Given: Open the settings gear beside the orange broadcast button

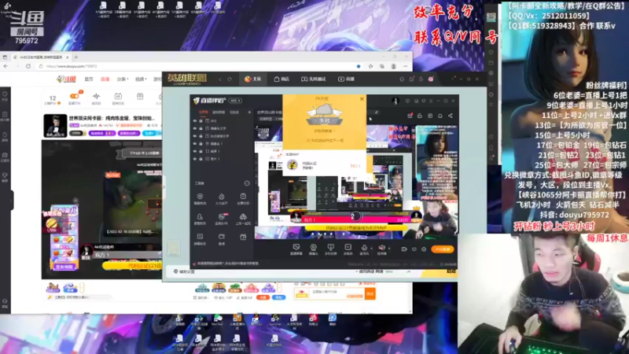Looking at the screenshot, I should click(x=424, y=249).
